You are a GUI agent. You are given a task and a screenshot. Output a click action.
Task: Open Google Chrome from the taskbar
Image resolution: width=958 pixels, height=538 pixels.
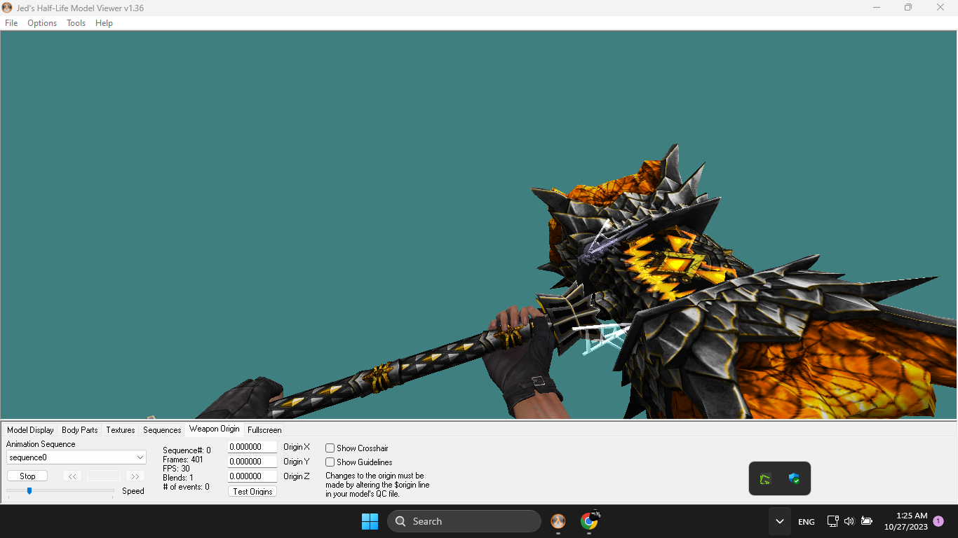coord(589,521)
